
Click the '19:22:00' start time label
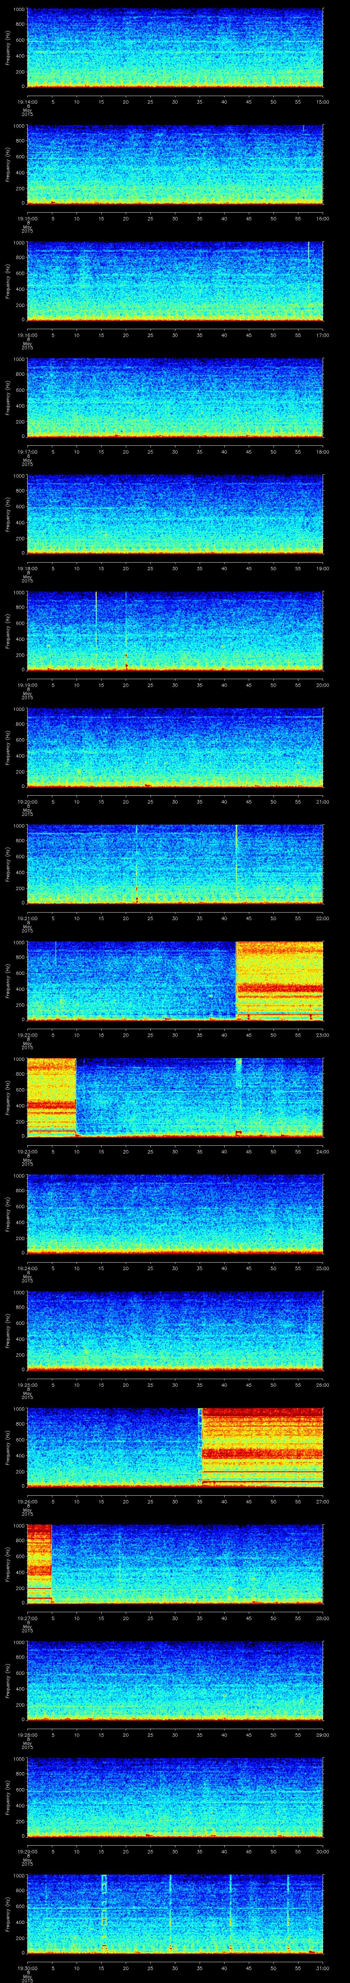[28, 1035]
